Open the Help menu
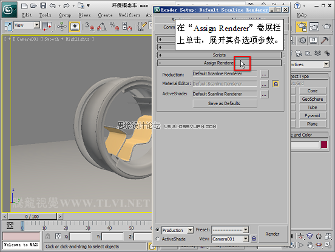 (302, 15)
